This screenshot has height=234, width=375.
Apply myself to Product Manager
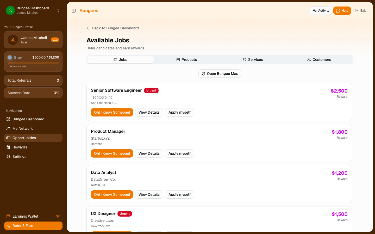pyautogui.click(x=179, y=153)
